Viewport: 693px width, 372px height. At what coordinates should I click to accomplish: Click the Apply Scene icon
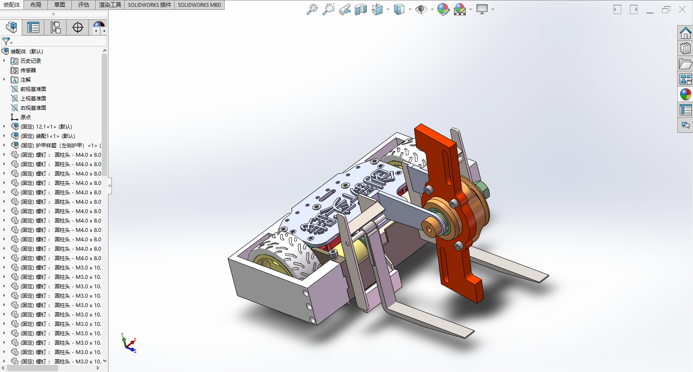[460, 9]
